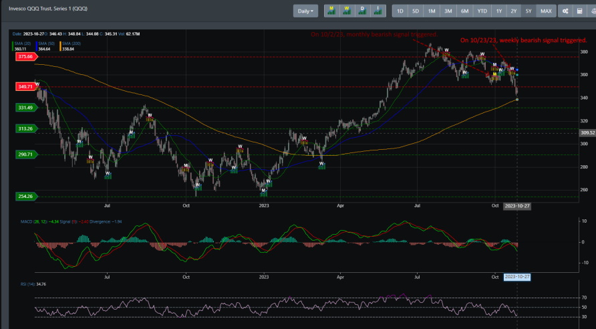Click the SMA (200) value 338.84
596x329 pixels.
(67, 49)
